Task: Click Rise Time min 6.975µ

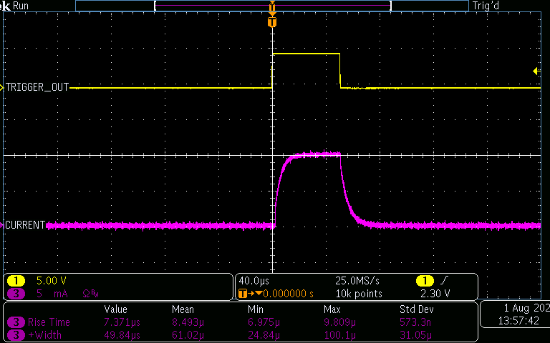Action: pyautogui.click(x=264, y=322)
